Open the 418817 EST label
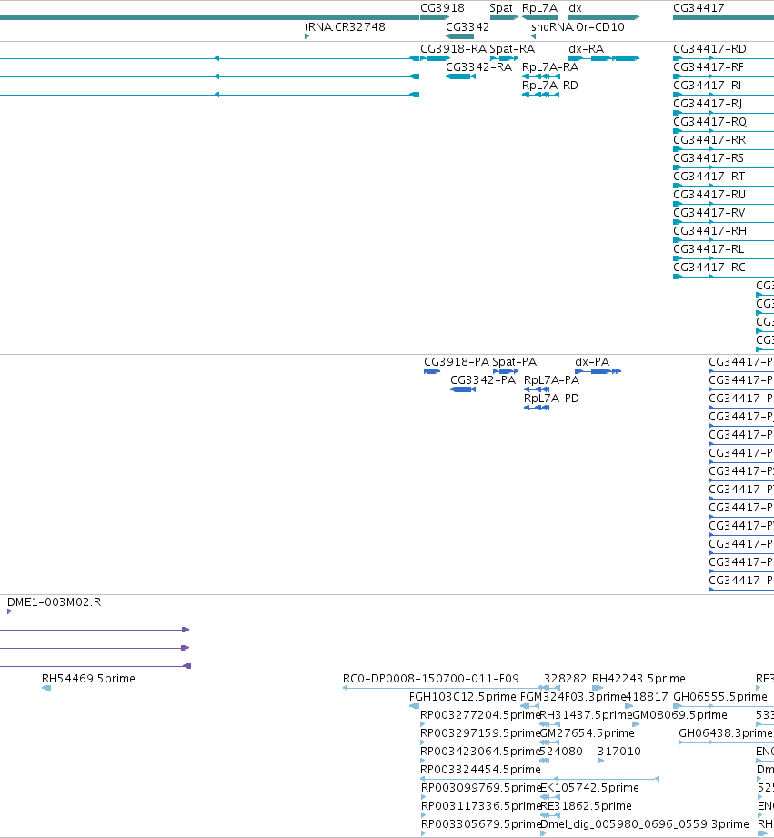 point(647,696)
